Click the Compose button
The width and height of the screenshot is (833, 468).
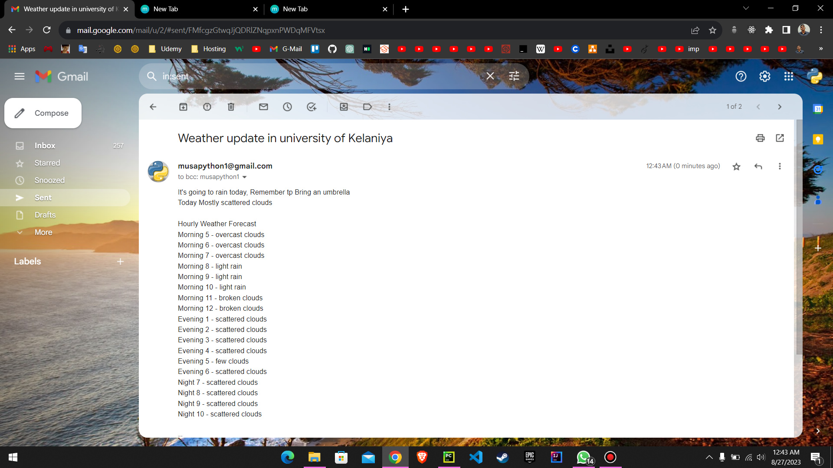tap(43, 113)
